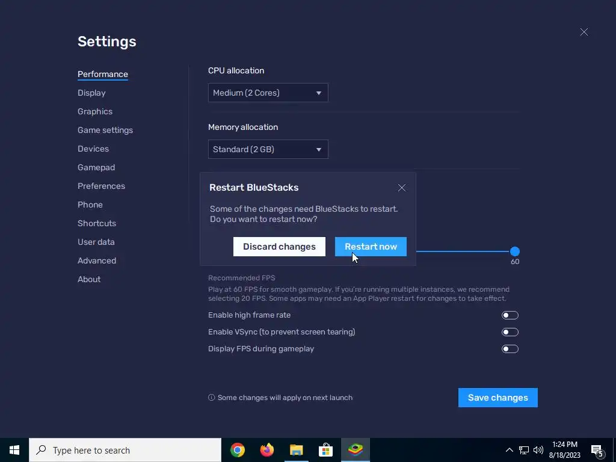Go to the Display settings tab
This screenshot has width=616, height=462.
click(x=91, y=93)
